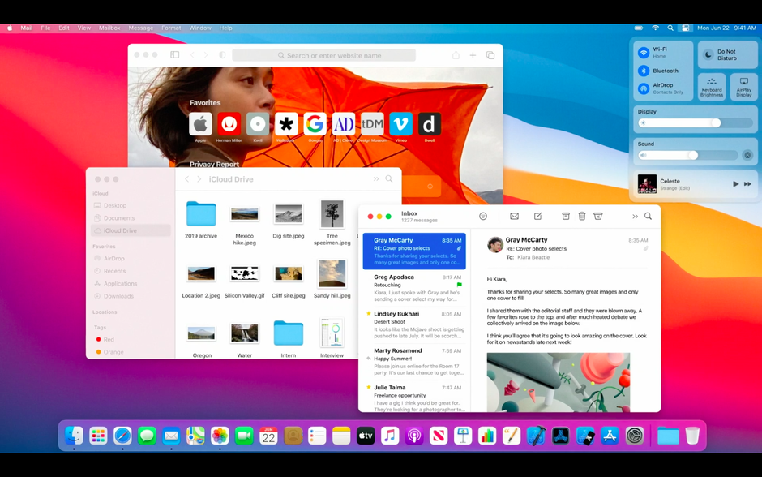Image resolution: width=762 pixels, height=477 pixels.
Task: Move selected email to Trash
Action: tap(582, 216)
